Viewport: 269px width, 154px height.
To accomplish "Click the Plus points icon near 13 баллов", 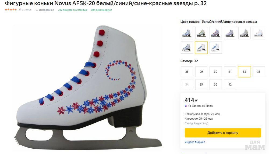I will 186,106.
